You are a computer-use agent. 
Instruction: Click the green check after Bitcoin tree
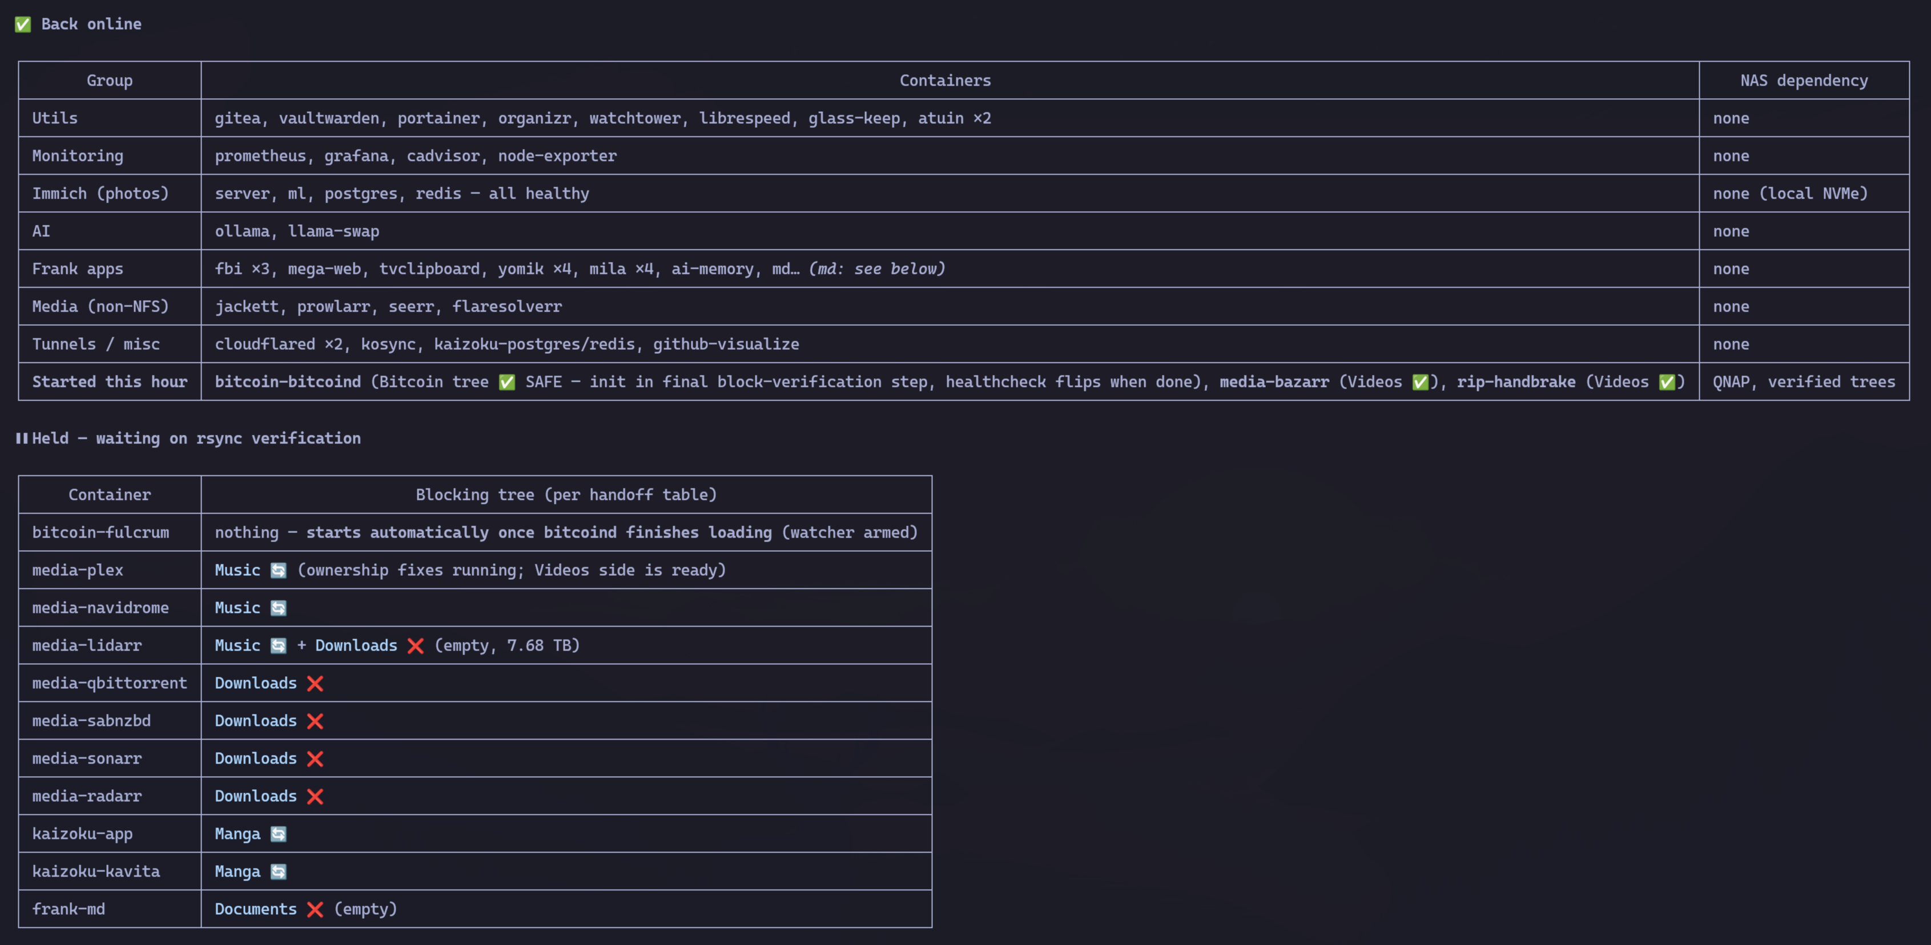(x=508, y=382)
